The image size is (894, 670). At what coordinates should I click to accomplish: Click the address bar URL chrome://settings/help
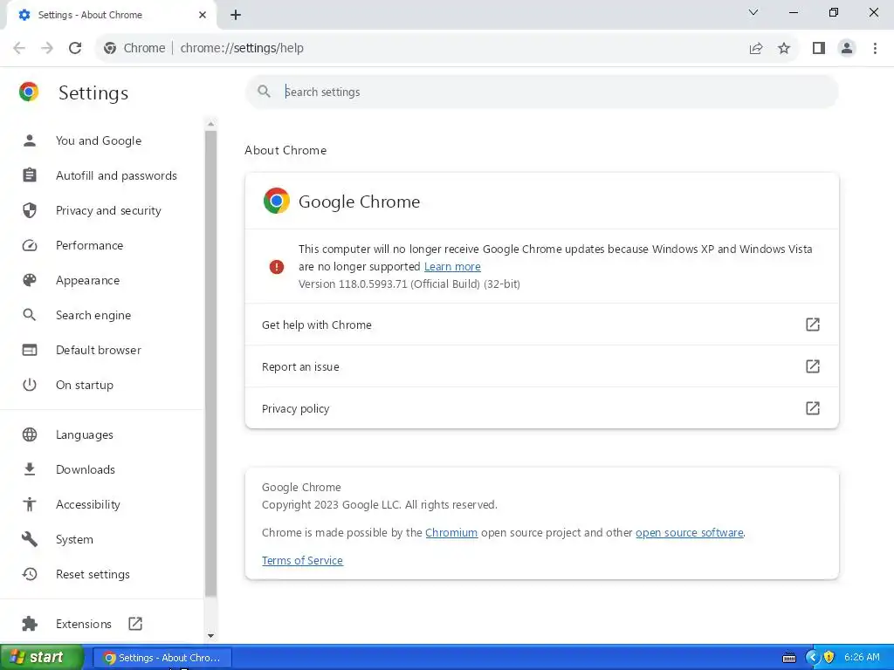point(242,48)
